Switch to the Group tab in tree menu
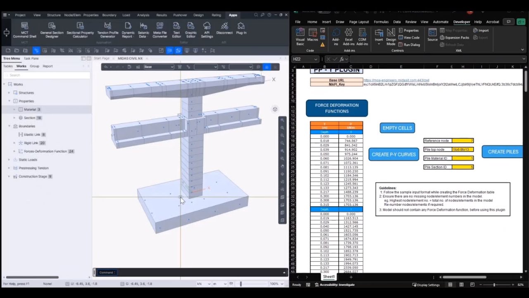Viewport: 529px width, 298px height. pyautogui.click(x=34, y=66)
